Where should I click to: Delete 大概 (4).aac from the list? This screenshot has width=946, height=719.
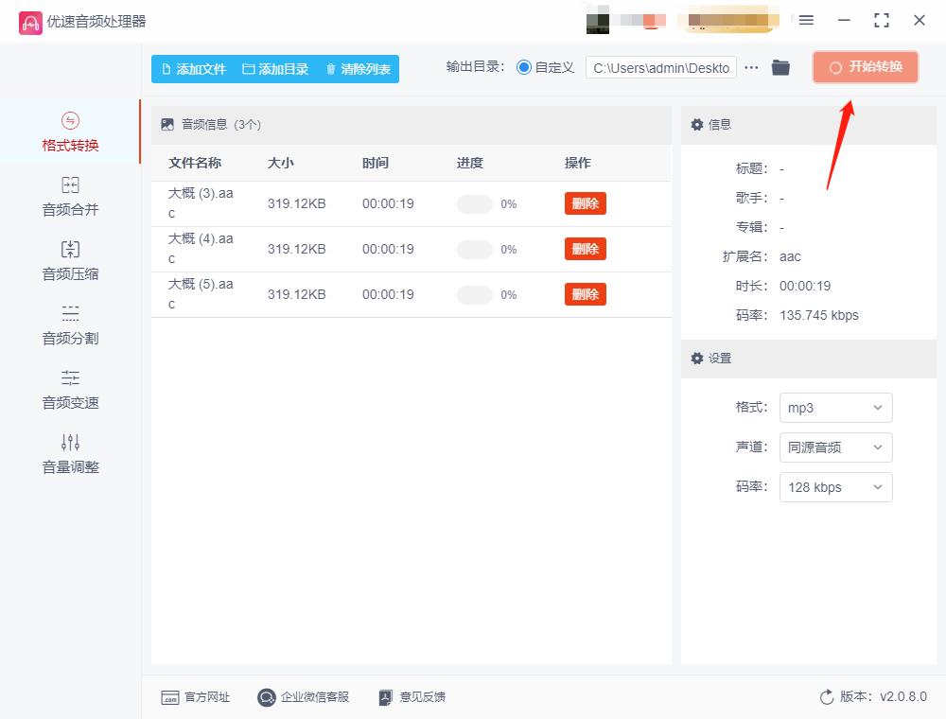click(x=585, y=248)
